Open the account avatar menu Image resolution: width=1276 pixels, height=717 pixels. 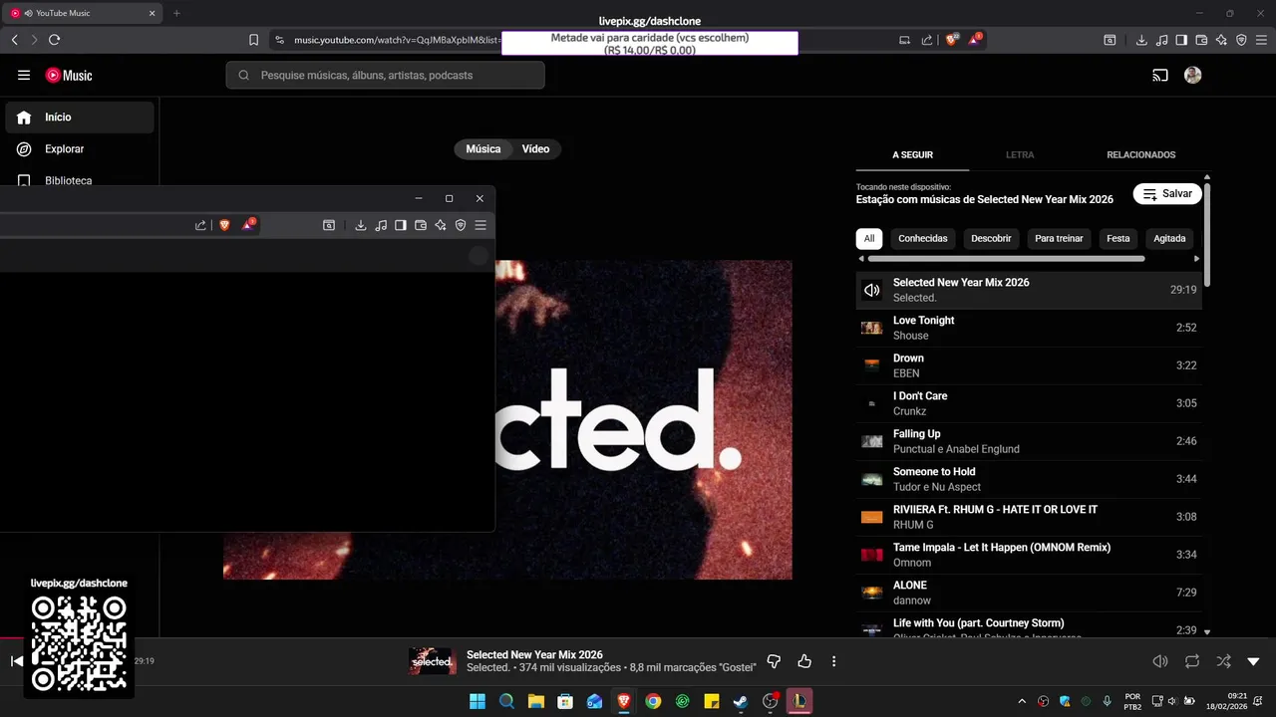click(x=1192, y=75)
